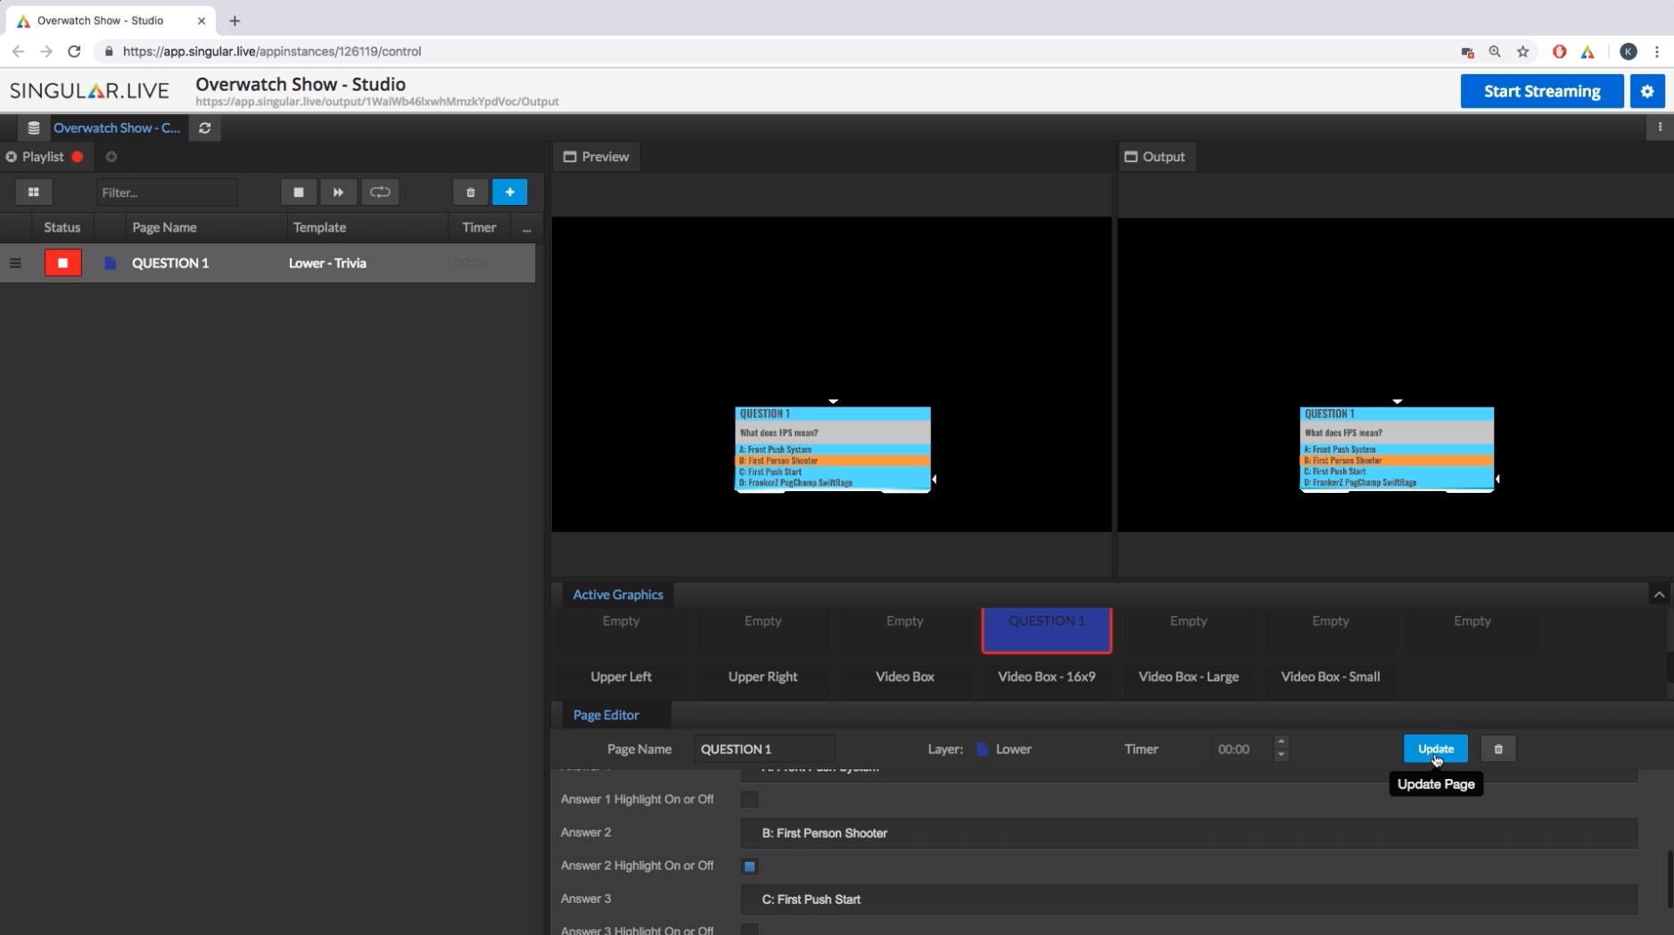This screenshot has height=935, width=1674.
Task: Click the Preview trivia graphic thumbnail
Action: pos(832,448)
